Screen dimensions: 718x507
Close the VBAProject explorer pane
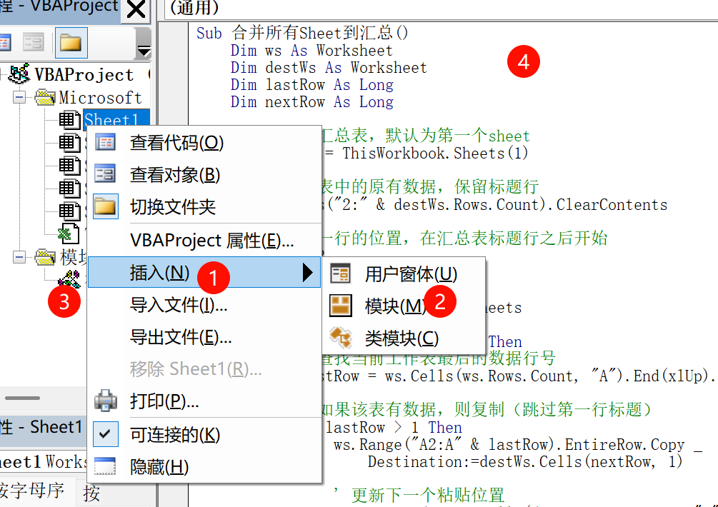point(136,9)
